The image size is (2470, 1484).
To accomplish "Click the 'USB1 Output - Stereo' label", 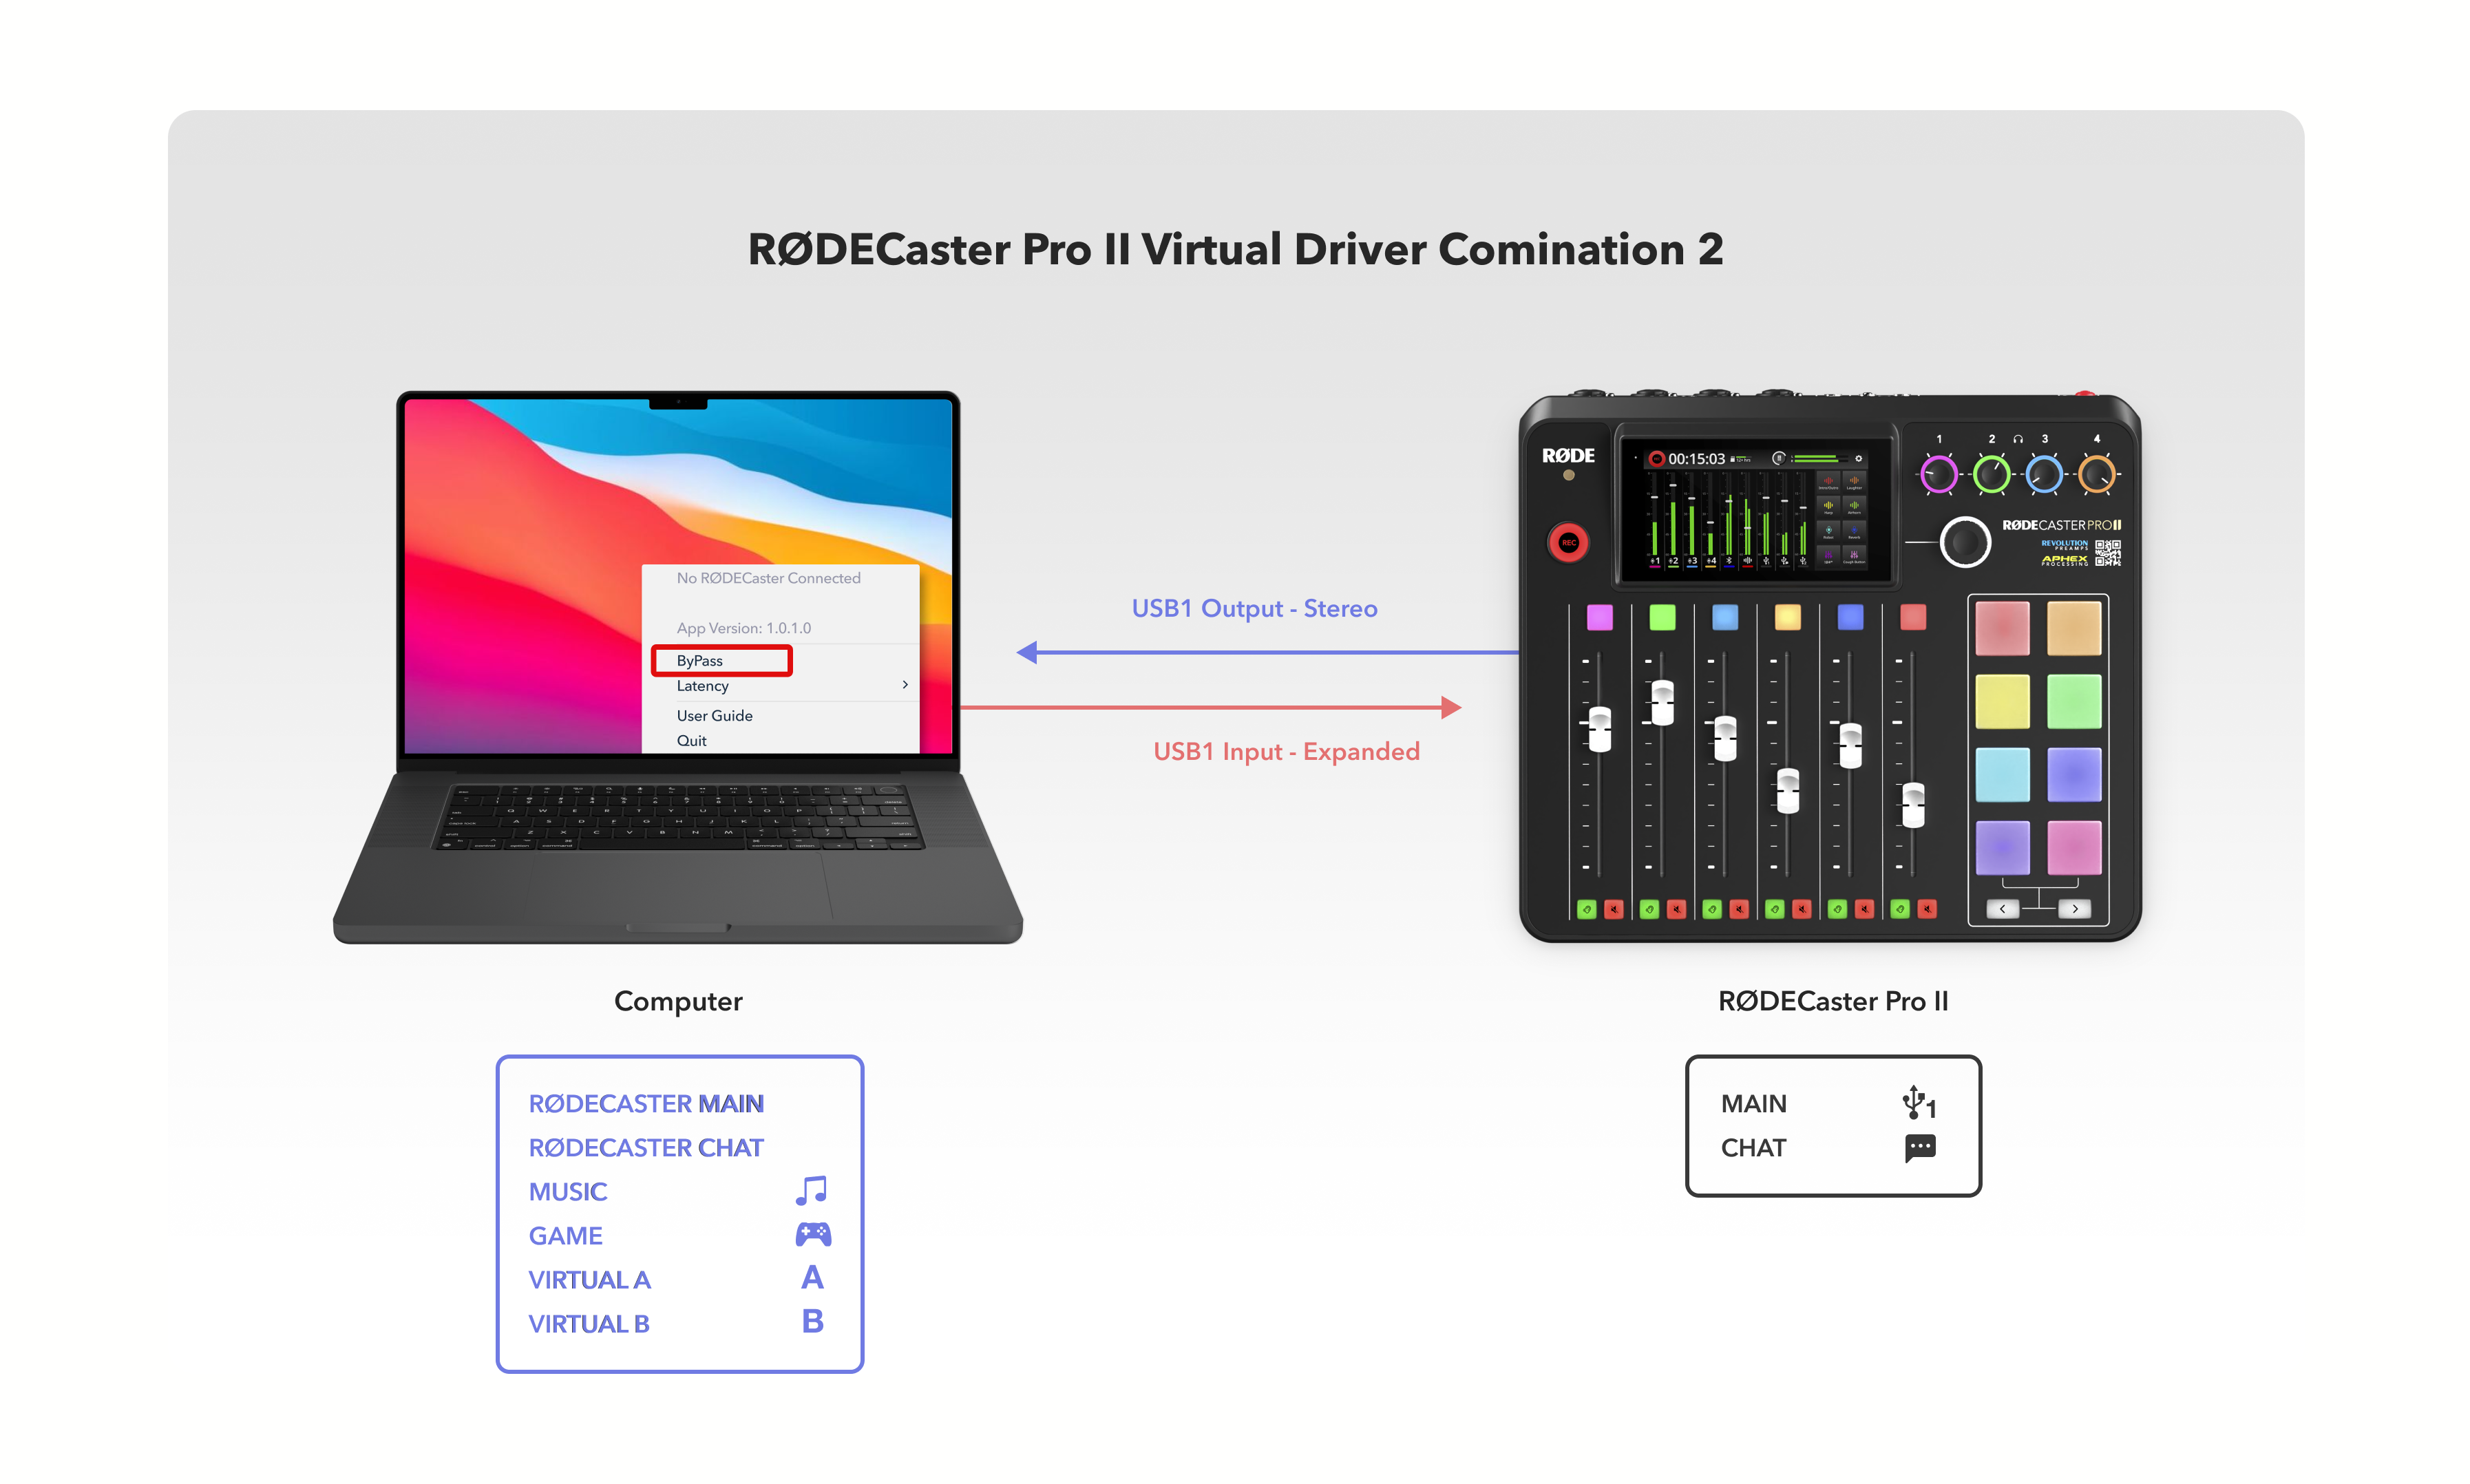I will pos(1253,608).
